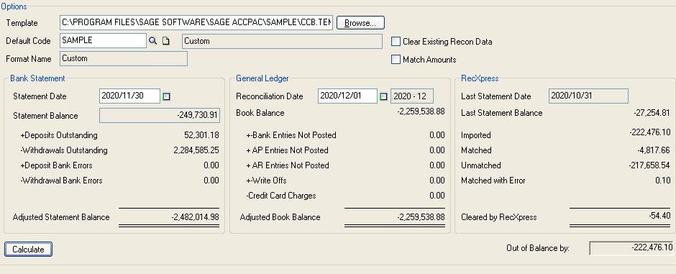
Task: Click the Matched value -4,817.66
Action: click(x=654, y=150)
